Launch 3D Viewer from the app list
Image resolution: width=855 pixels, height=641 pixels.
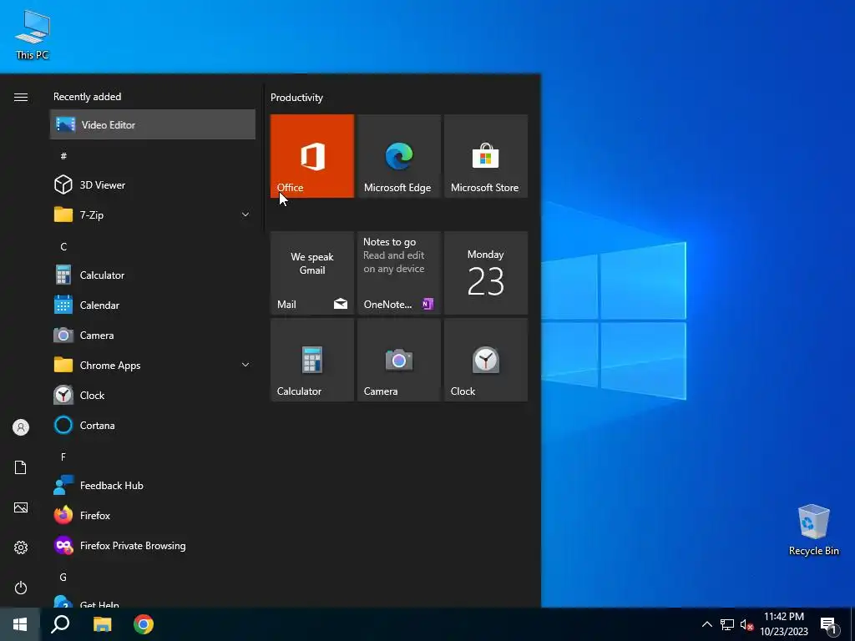point(153,184)
